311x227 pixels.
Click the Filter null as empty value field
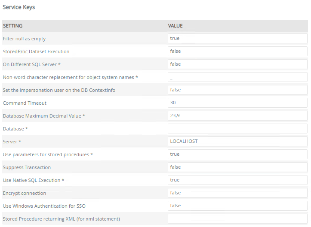[237, 39]
